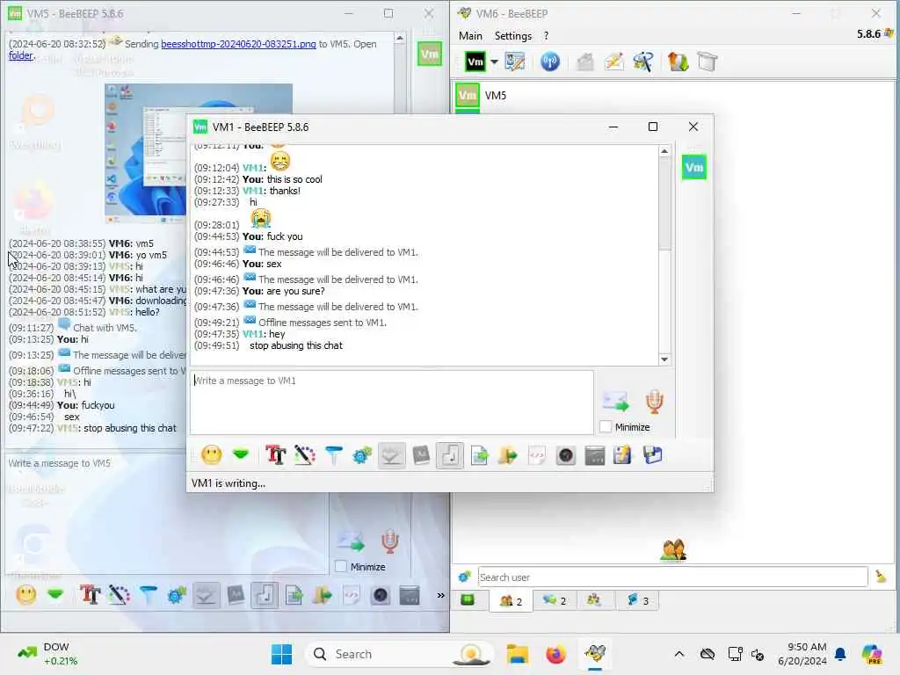The width and height of the screenshot is (900, 675).
Task: Open file transfers arrows icon in VM6 toolbar
Action: [x=678, y=62]
